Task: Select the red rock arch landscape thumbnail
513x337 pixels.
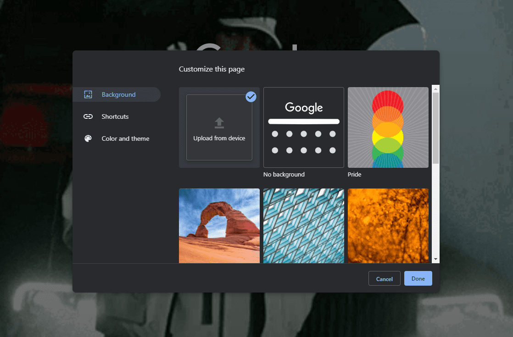Action: tap(219, 226)
